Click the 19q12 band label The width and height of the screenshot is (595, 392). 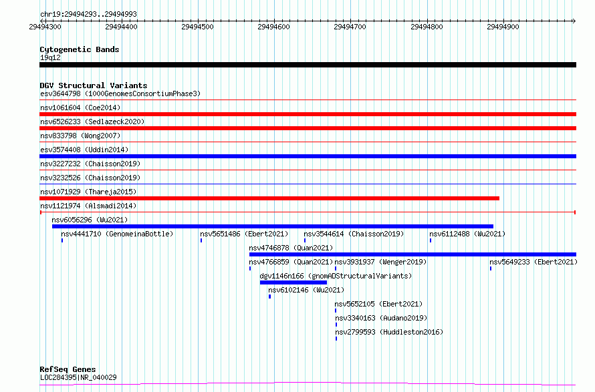(50, 57)
